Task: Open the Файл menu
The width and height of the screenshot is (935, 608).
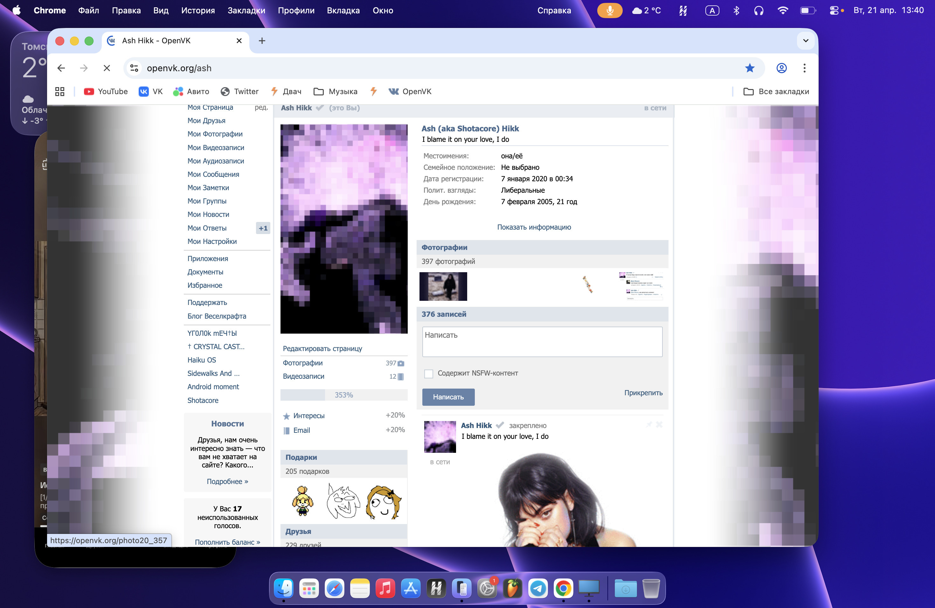Action: 88,10
